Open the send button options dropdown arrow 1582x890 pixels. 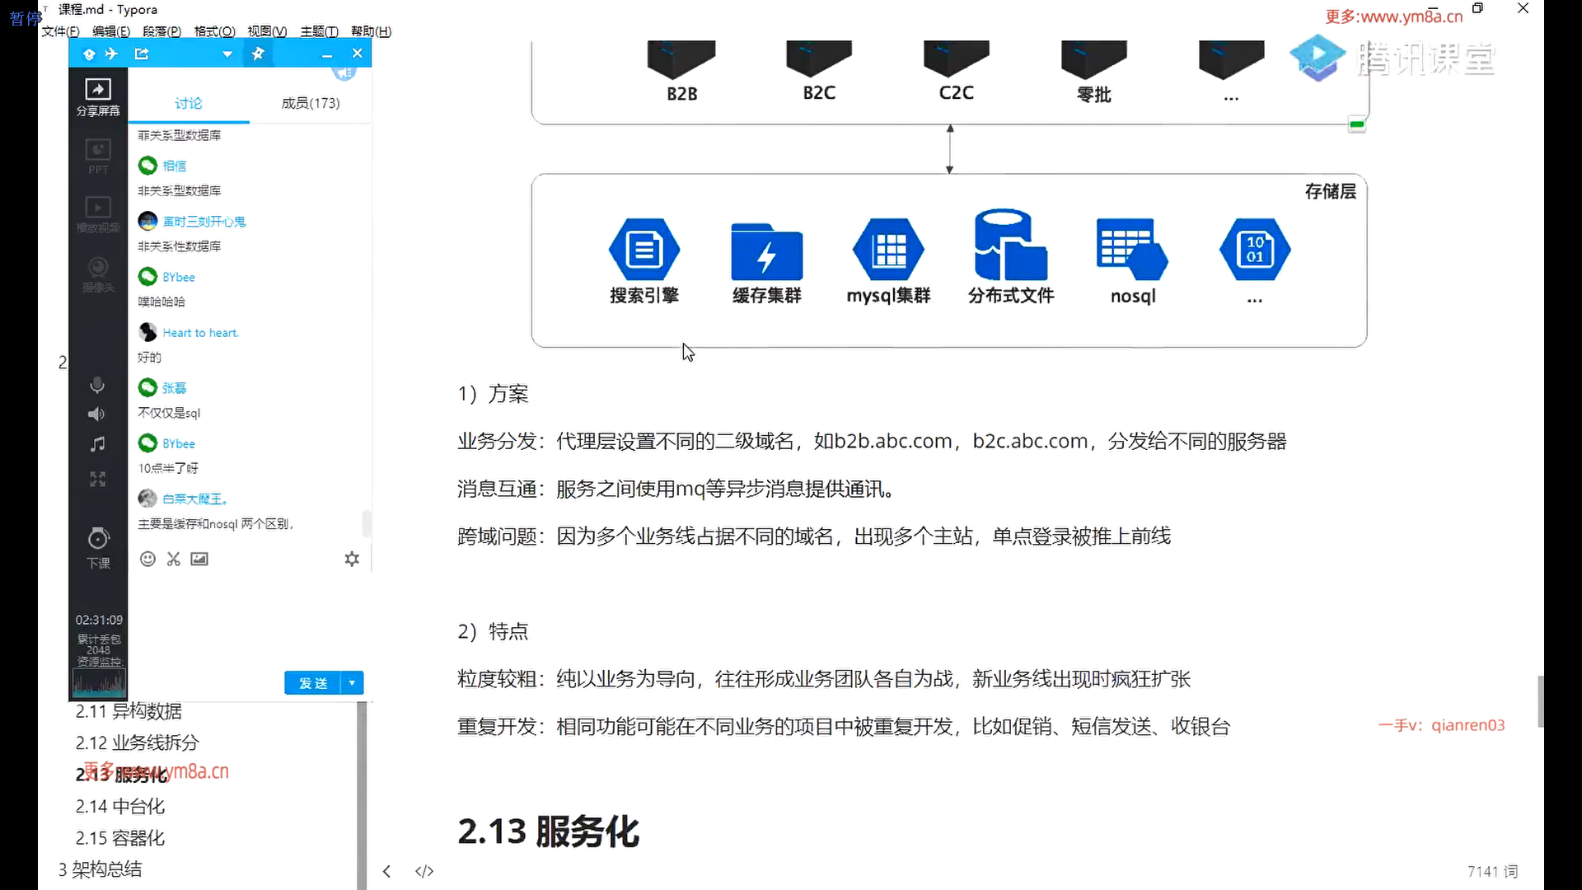(352, 683)
